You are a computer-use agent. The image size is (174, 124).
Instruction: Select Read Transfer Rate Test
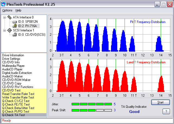click(x=24, y=94)
